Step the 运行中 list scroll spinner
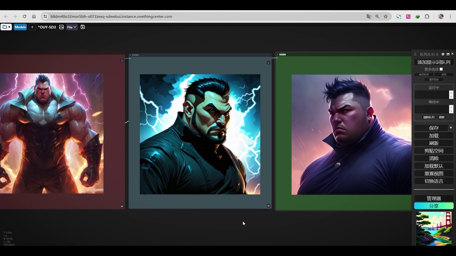This screenshot has height=256, width=456. pyautogui.click(x=451, y=95)
